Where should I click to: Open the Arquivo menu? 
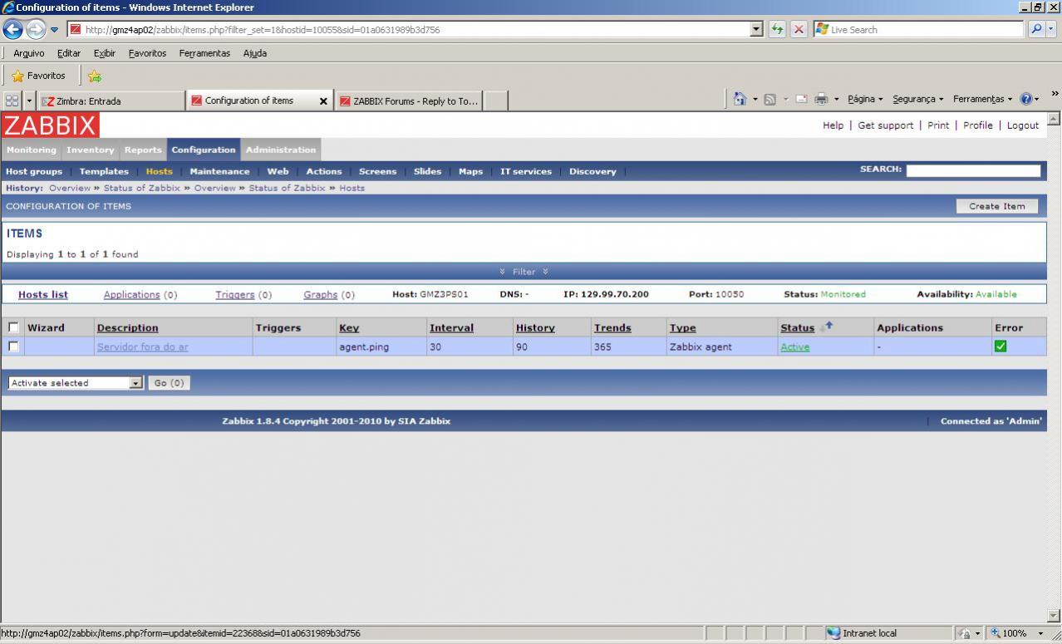[x=29, y=53]
